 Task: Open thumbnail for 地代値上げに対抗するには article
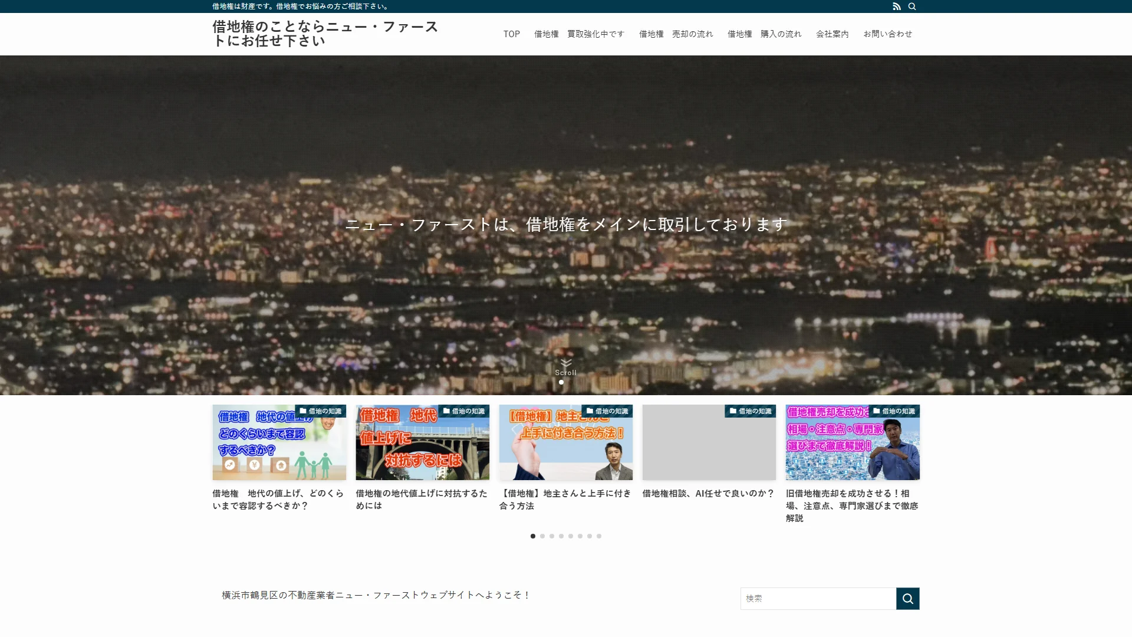click(423, 442)
